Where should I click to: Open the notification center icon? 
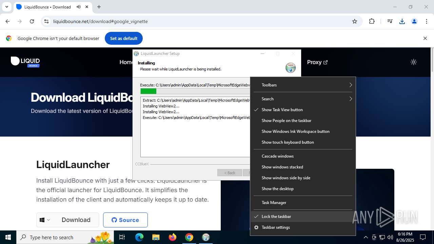pos(423,237)
